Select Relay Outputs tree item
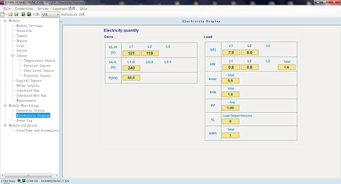The image size is (341, 184). (28, 86)
